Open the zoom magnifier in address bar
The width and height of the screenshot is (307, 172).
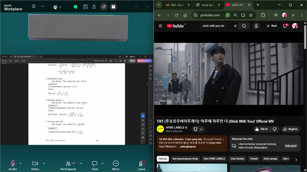tap(235, 15)
